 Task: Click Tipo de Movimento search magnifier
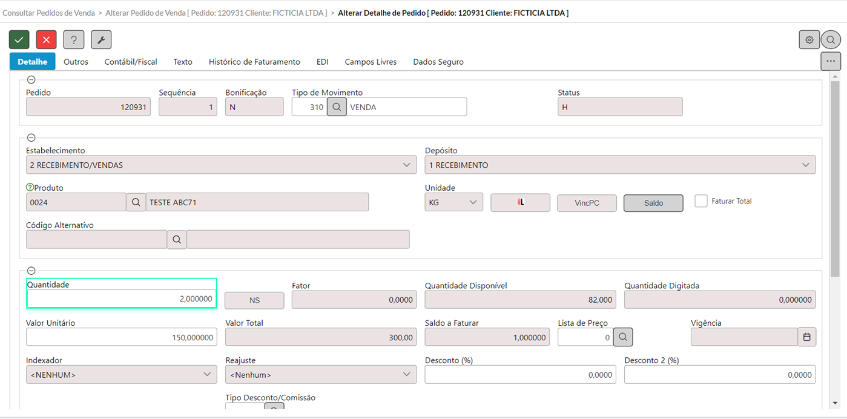click(337, 107)
